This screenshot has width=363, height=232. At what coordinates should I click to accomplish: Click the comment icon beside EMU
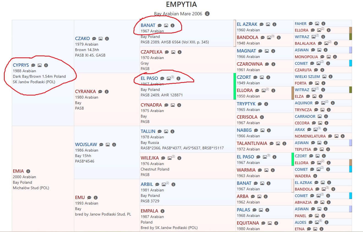[89, 198]
